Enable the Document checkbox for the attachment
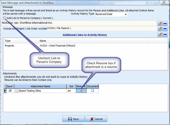The height and width of the screenshot is (125, 170). click(x=92, y=90)
